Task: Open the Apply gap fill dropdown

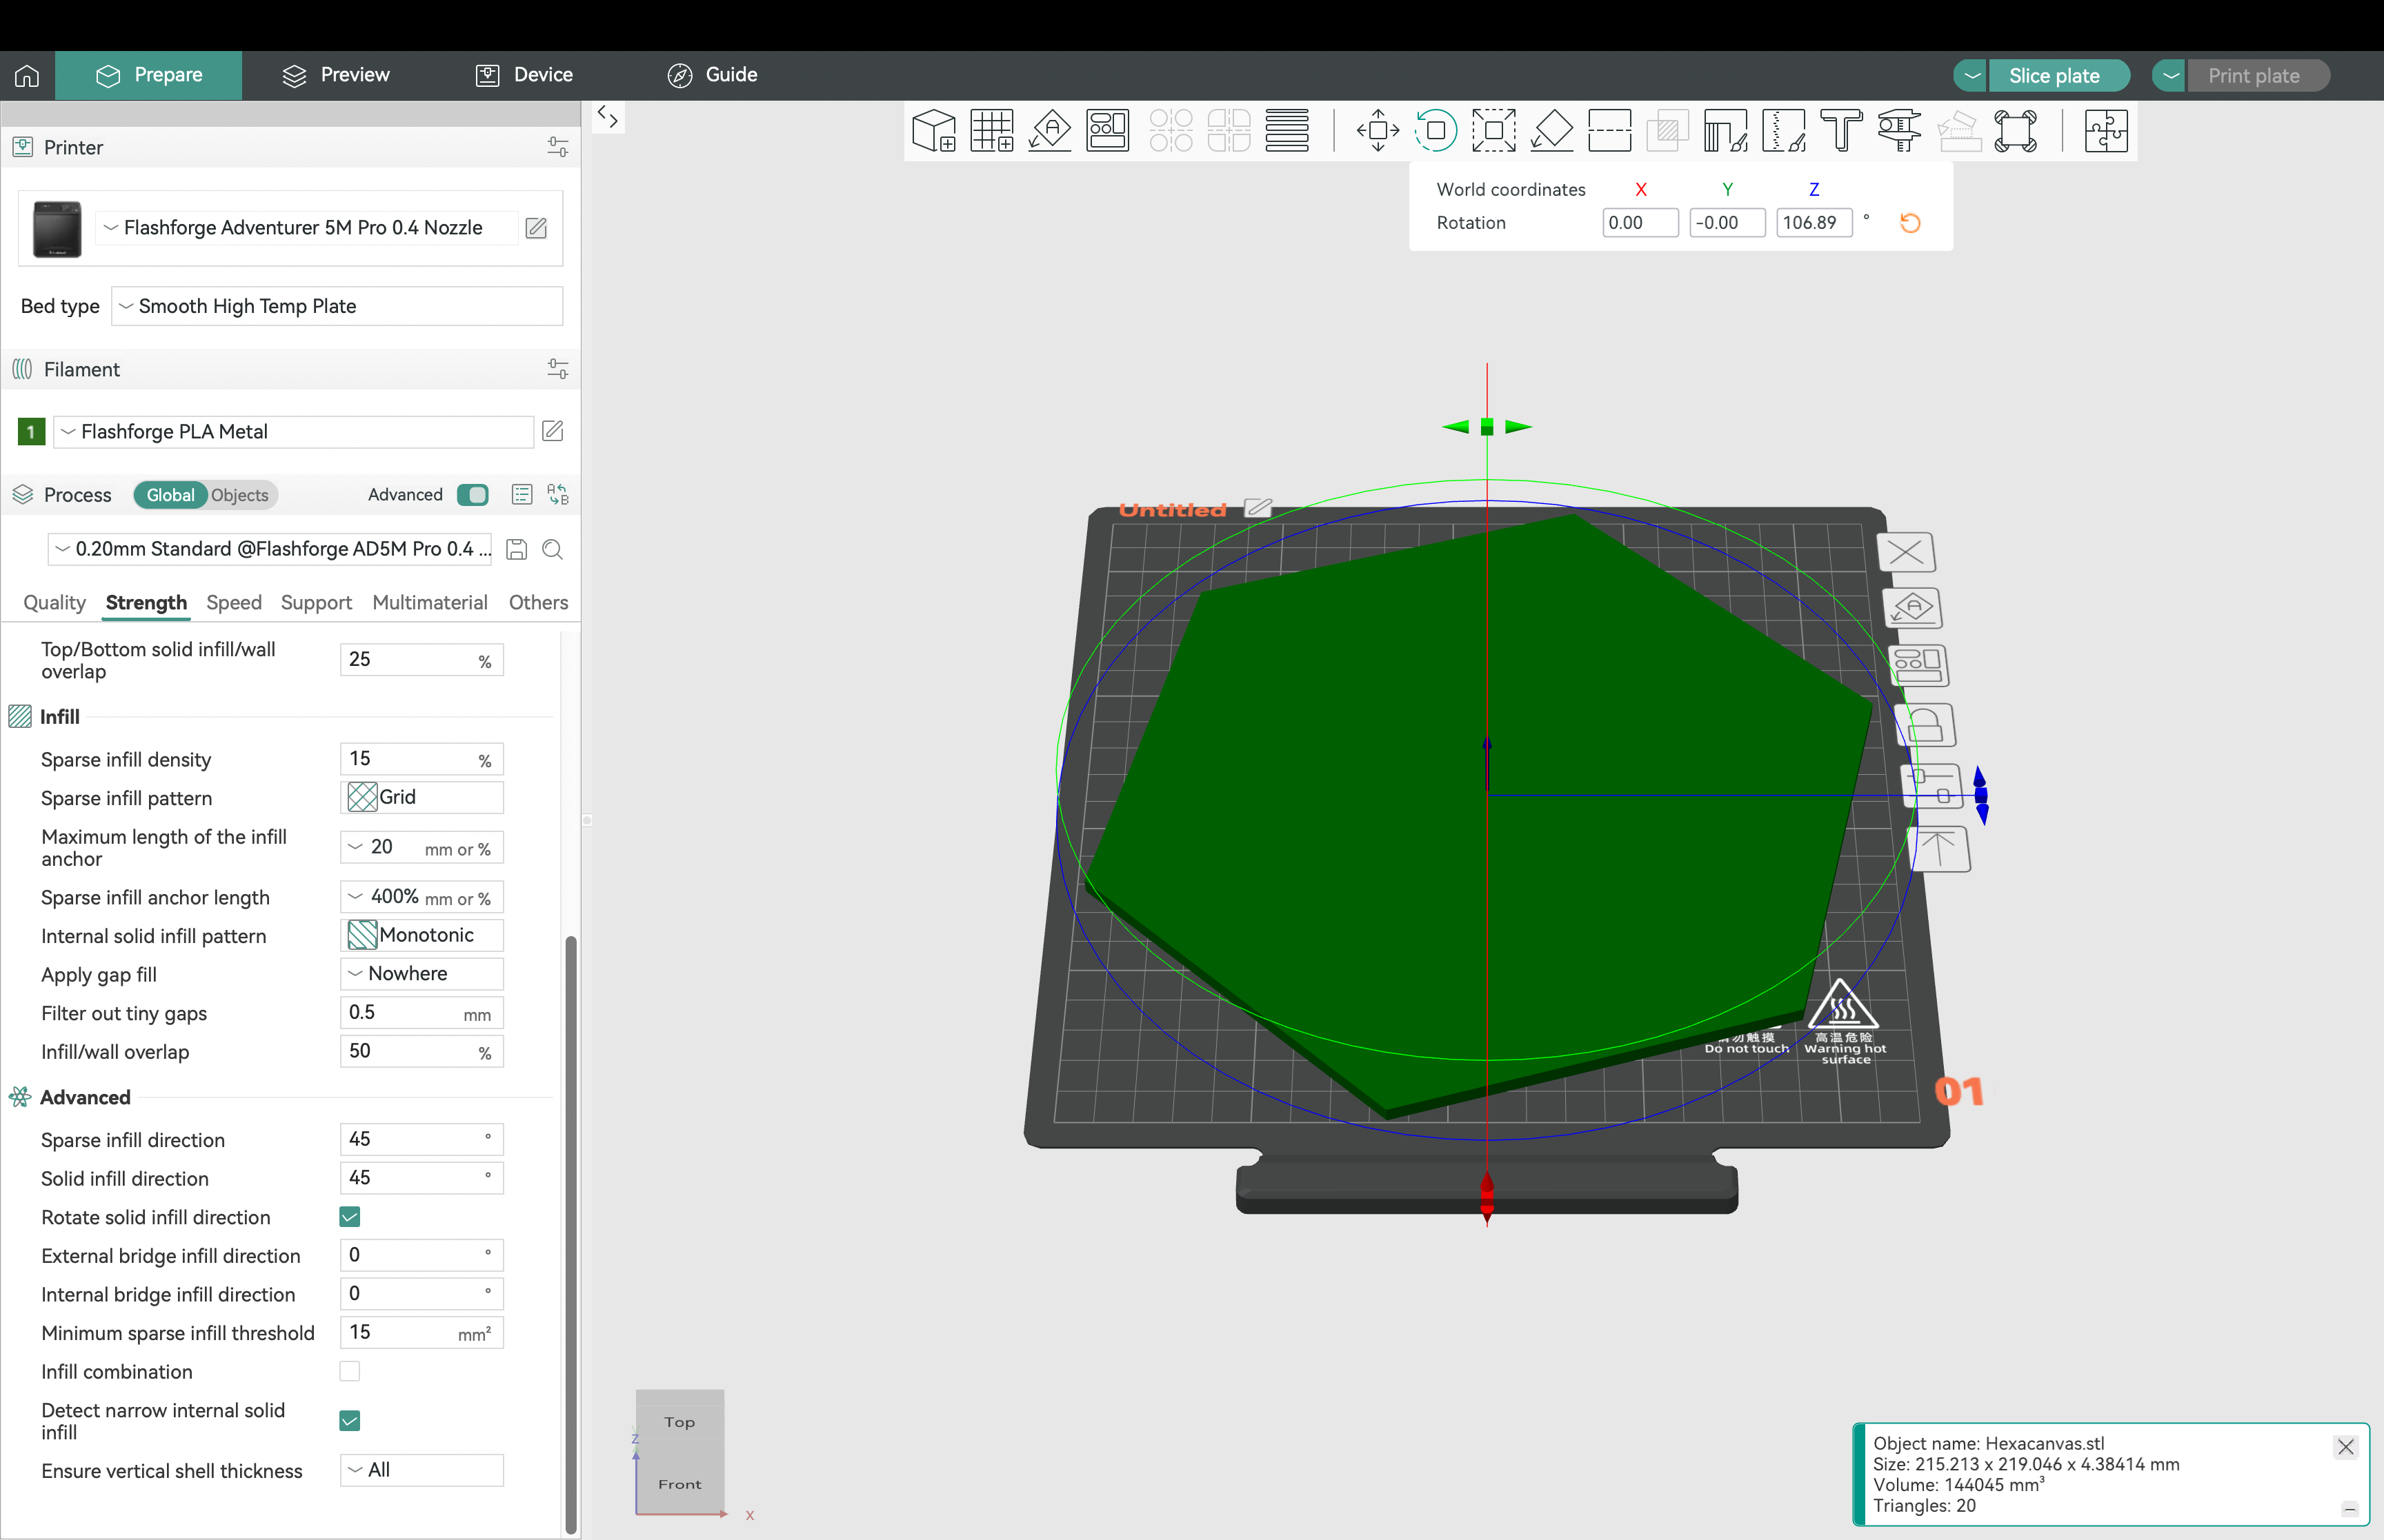Action: pos(421,974)
